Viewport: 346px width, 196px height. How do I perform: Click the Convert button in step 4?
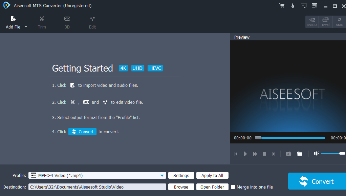[x=82, y=132]
